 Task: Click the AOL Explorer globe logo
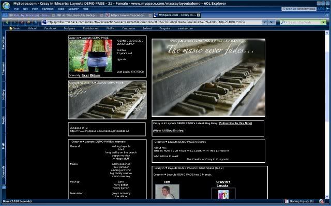click(6, 6)
